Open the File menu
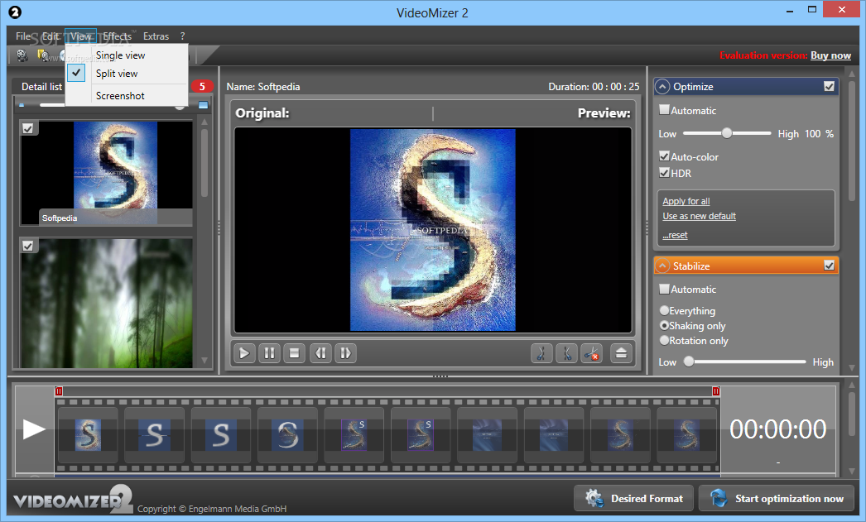 tap(23, 36)
